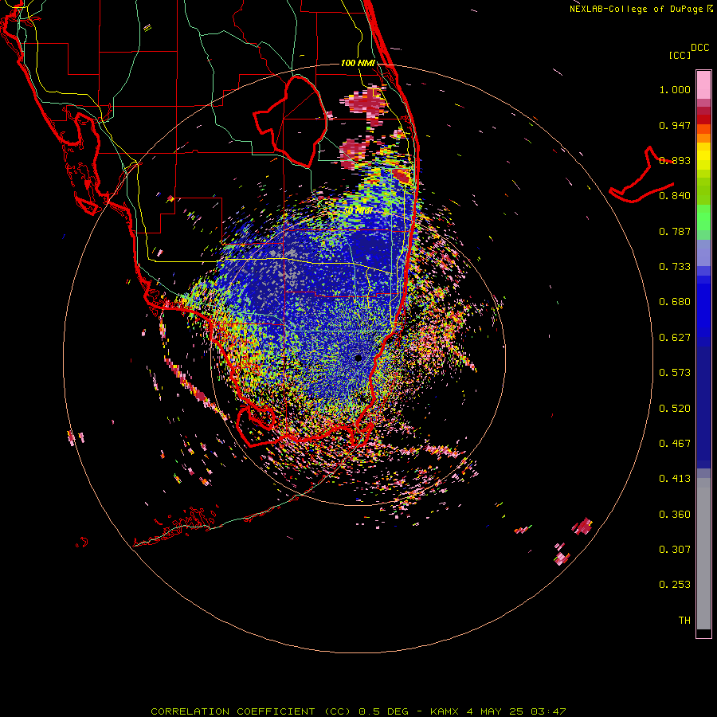Image resolution: width=717 pixels, height=717 pixels.
Task: Click the 0.360 scale value
Action: click(675, 515)
